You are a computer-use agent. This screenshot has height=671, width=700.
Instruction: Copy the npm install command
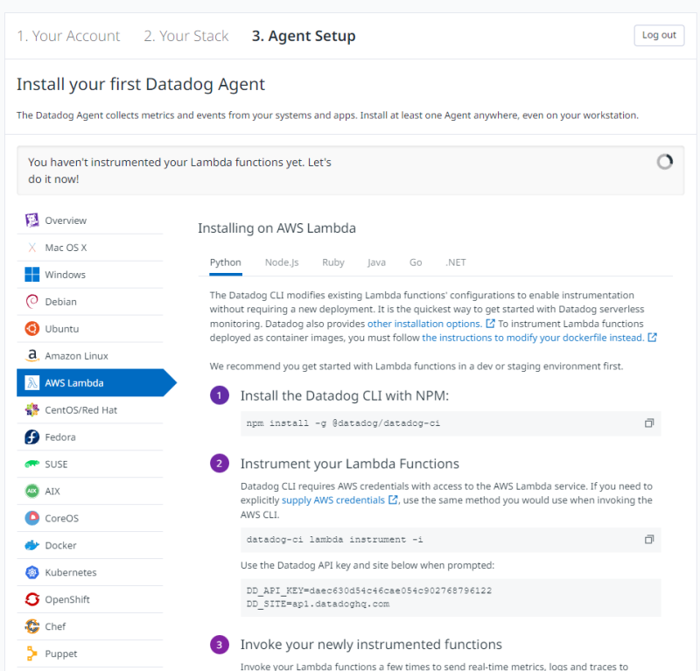tap(649, 423)
